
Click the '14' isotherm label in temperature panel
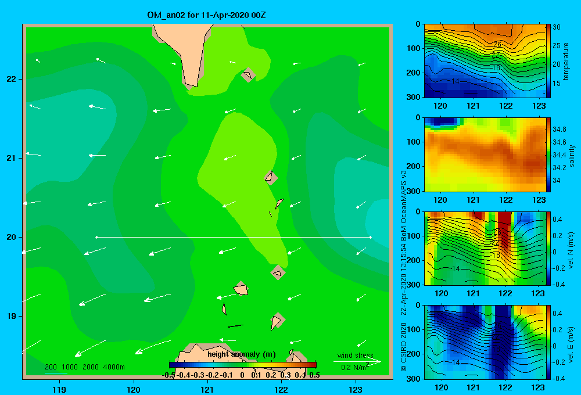[x=456, y=81]
